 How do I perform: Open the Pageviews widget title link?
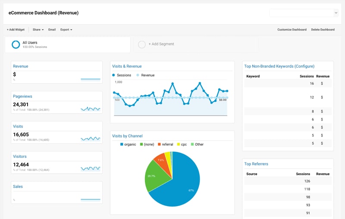pos(22,96)
